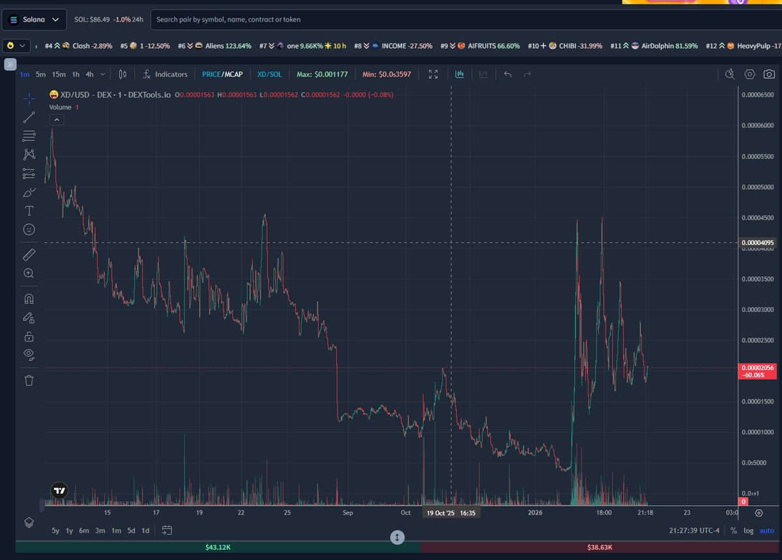Click the redo arrow in the toolbar

(x=527, y=74)
